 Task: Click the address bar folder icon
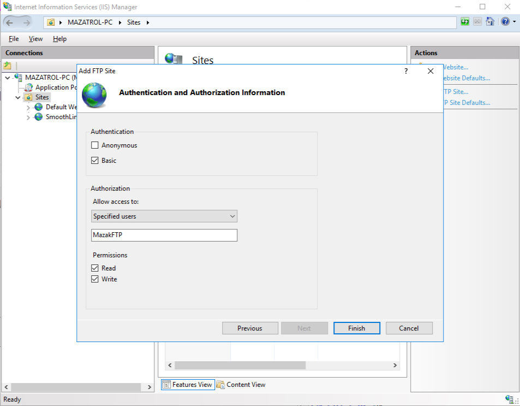(x=51, y=22)
